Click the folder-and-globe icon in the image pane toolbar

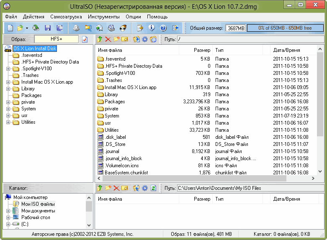pos(153,39)
